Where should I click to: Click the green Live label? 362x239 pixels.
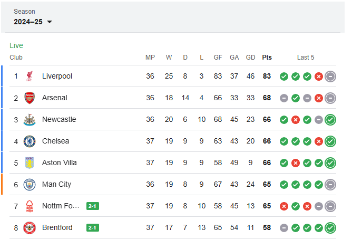coord(16,45)
